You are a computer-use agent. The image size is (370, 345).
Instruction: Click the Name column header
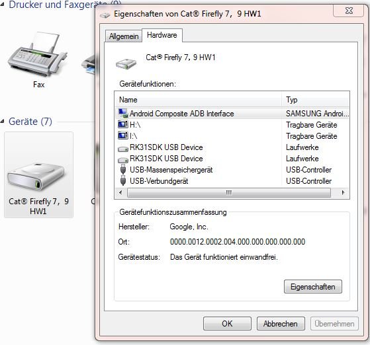pos(198,100)
